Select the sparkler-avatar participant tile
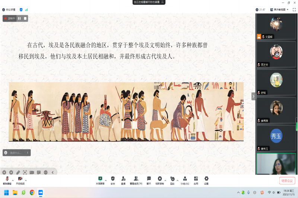The height and width of the screenshot is (198, 298). point(276,26)
